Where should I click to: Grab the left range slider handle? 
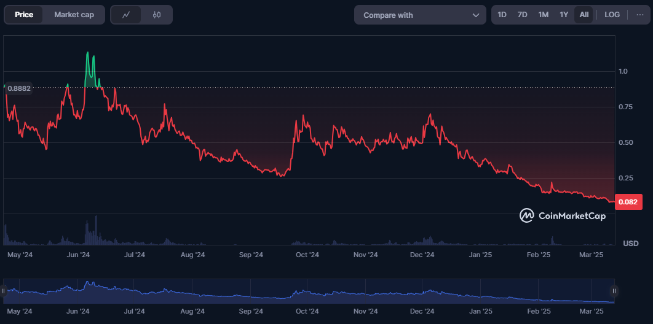4,291
